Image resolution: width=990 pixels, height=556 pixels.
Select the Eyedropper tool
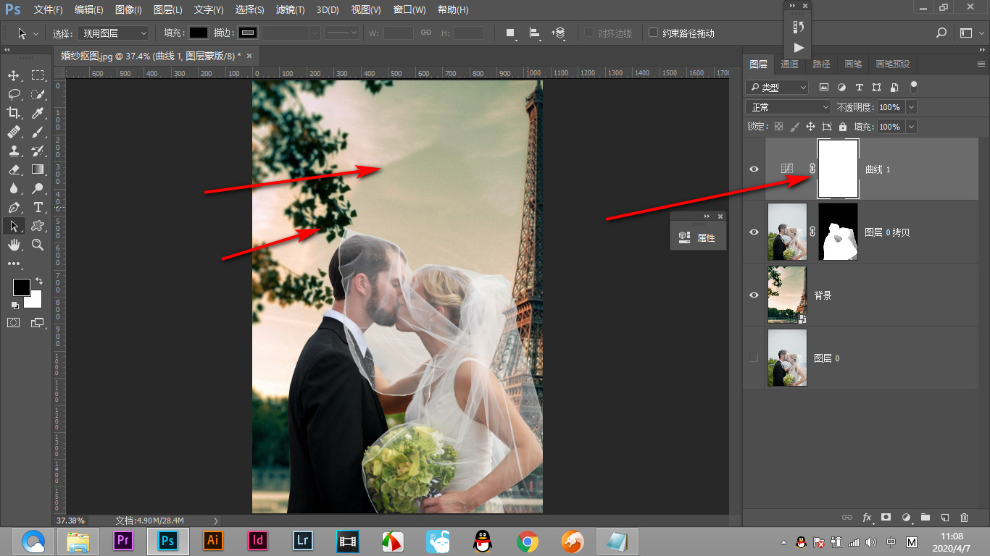38,113
